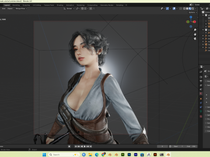The width and height of the screenshot is (210, 157).
Task: Toggle the viewport overlays
Action: pyautogui.click(x=174, y=9)
